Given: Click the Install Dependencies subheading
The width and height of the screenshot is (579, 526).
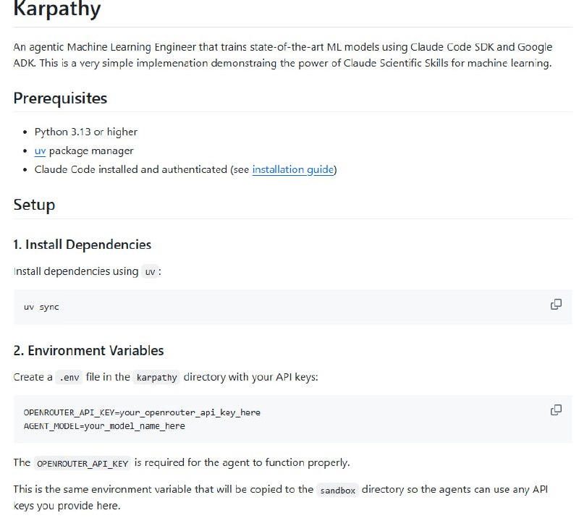Looking at the screenshot, I should [82, 245].
